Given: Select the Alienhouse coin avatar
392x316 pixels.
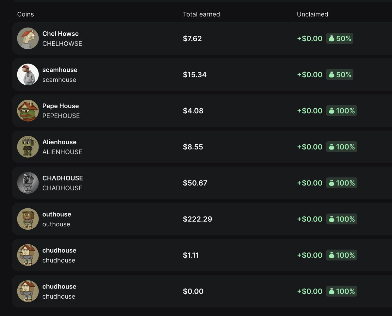Looking at the screenshot, I should pos(28,147).
